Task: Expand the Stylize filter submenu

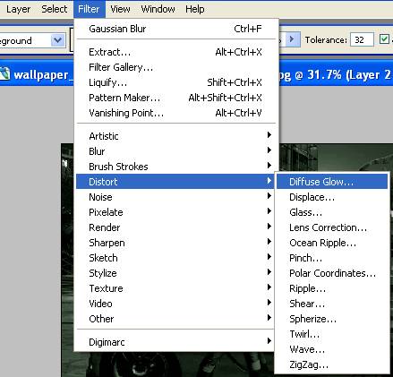Action: click(x=175, y=273)
